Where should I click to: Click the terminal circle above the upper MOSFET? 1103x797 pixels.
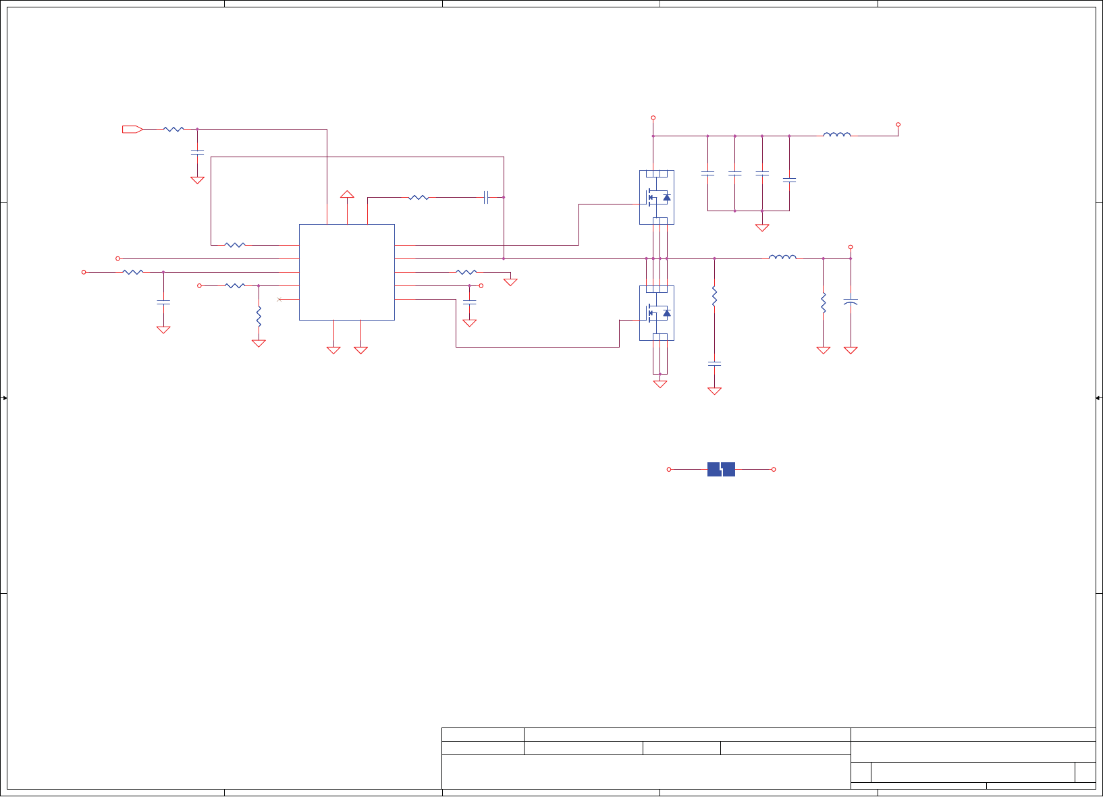653,118
